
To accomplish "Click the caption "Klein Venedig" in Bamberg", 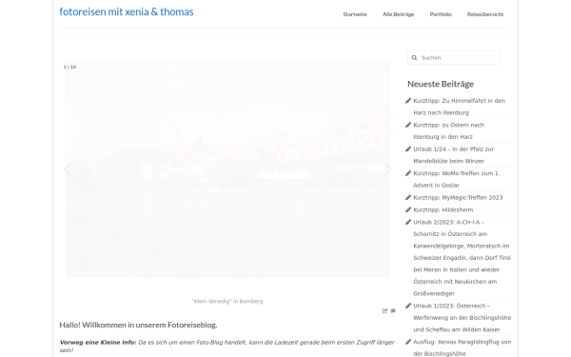I will coord(227,301).
